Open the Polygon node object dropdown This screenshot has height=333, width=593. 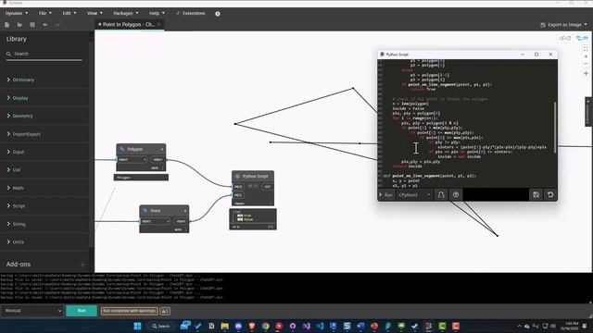coord(132,160)
